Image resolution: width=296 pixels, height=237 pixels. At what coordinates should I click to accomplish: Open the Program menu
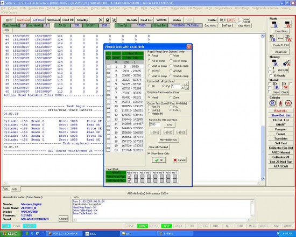[13, 8]
